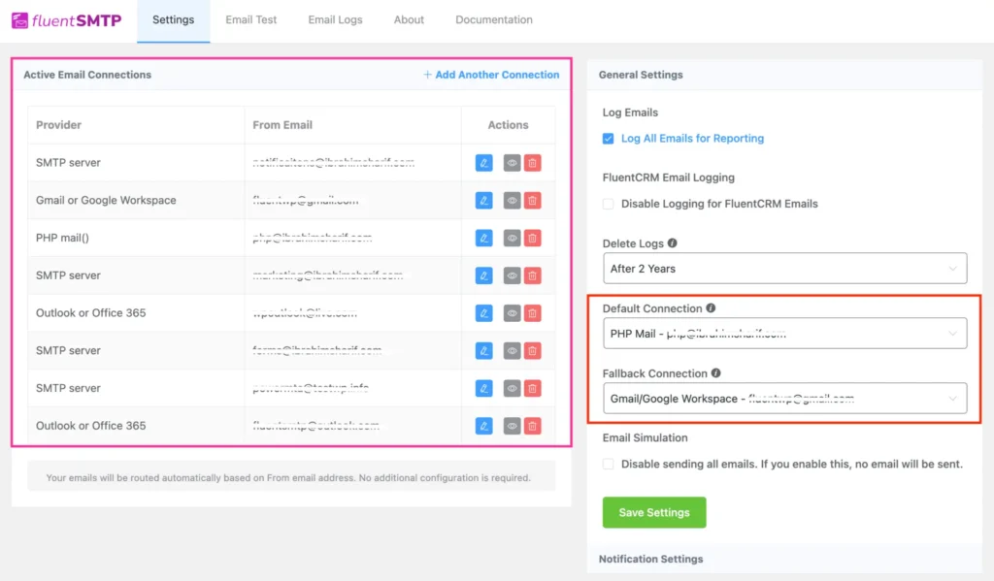The width and height of the screenshot is (994, 581).
Task: Delete the SMTP server notifications connection
Action: [x=533, y=163]
